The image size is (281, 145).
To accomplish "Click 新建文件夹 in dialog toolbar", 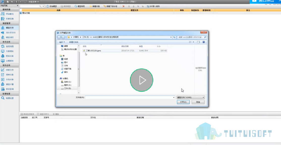I will [x=74, y=42].
